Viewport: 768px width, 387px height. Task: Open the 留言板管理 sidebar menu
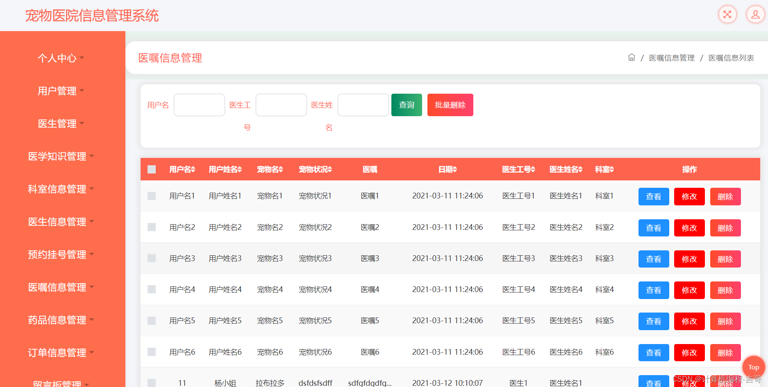(61, 384)
